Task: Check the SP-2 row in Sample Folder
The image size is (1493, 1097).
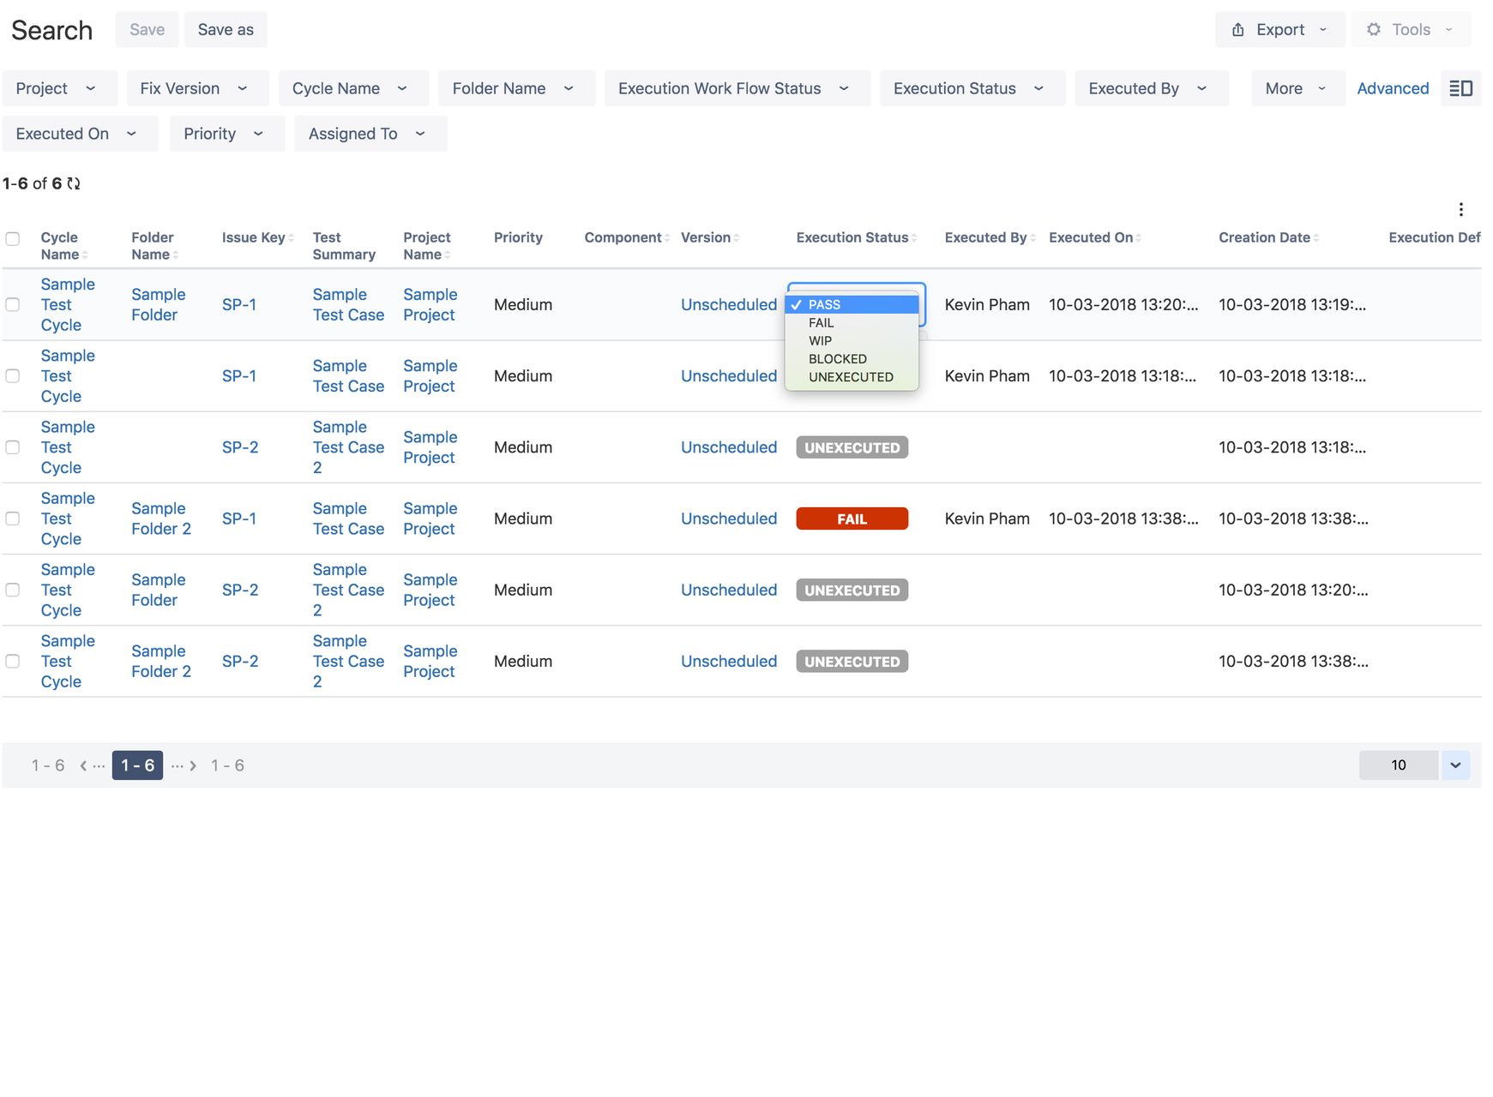Action: click(x=13, y=590)
